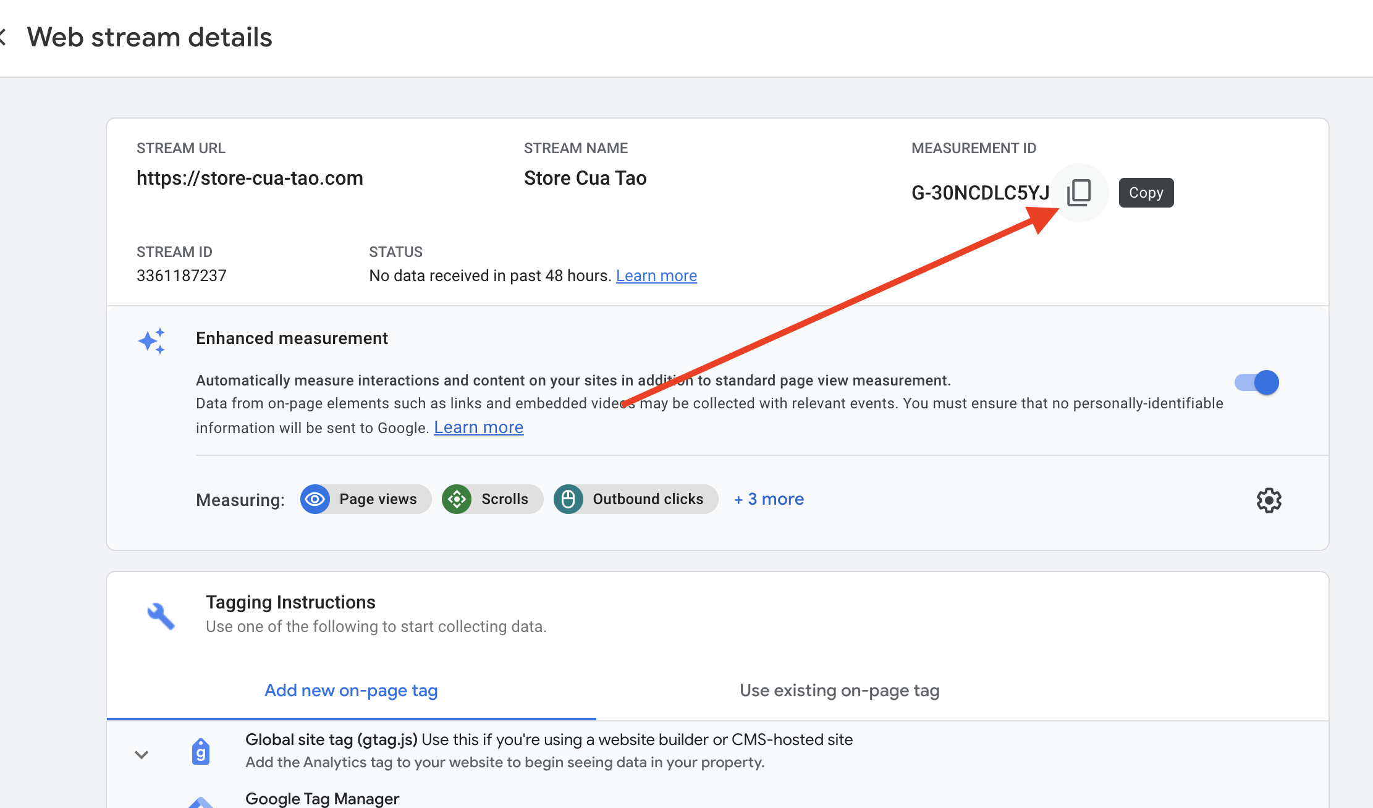Click the Page views eye icon

coord(315,499)
